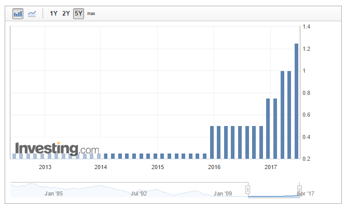Click the 2015 label on the x-axis
This screenshot has width=346, height=209.
pyautogui.click(x=158, y=167)
